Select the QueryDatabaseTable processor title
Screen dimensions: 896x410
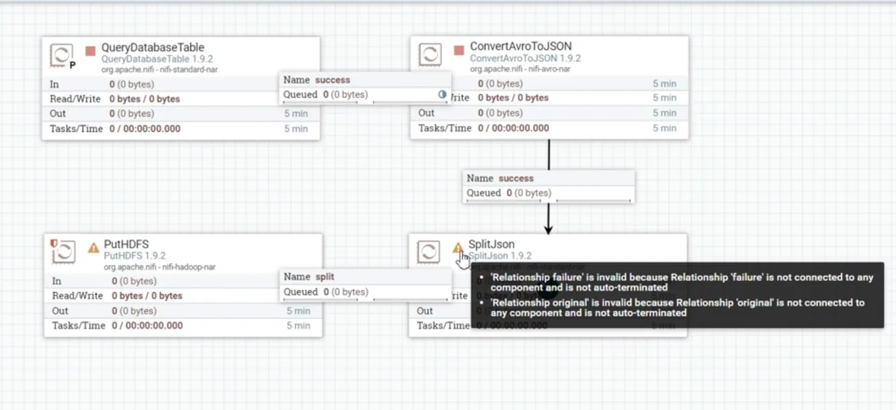[x=153, y=47]
